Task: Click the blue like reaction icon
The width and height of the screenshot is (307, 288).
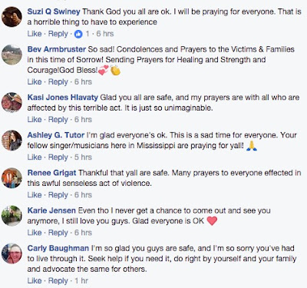Action: tap(78, 34)
